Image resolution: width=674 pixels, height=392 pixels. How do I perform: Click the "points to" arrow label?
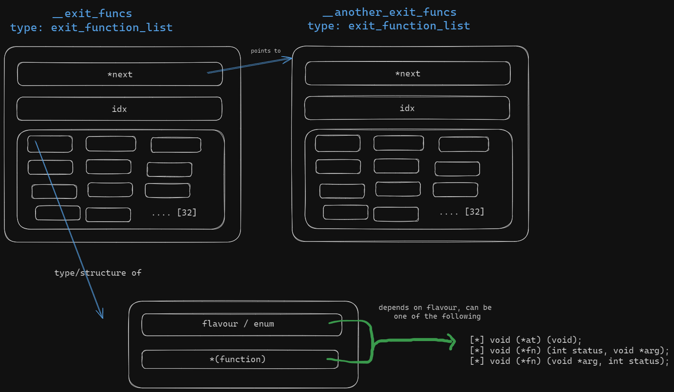coord(265,51)
